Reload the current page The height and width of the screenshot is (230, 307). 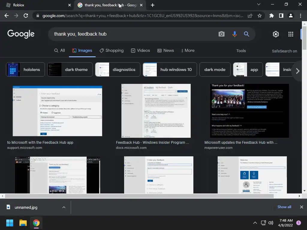26,16
